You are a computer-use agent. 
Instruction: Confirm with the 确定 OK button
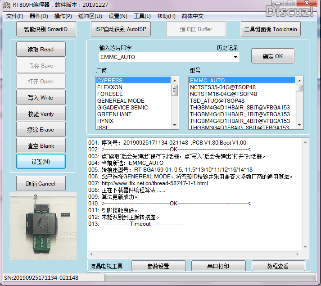coord(273,56)
